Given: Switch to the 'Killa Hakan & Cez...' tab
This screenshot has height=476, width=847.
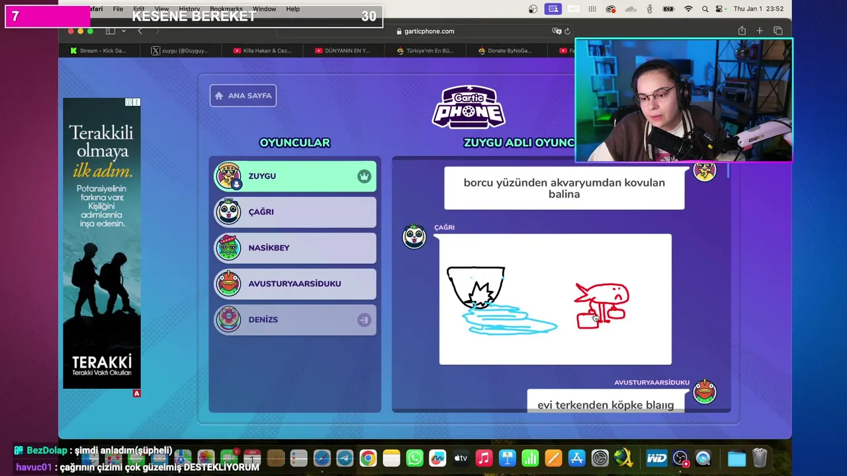Looking at the screenshot, I should coord(262,51).
